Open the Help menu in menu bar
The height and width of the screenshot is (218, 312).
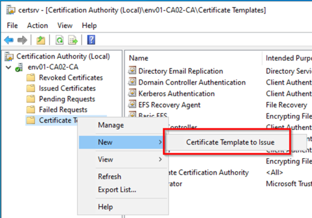click(x=89, y=26)
